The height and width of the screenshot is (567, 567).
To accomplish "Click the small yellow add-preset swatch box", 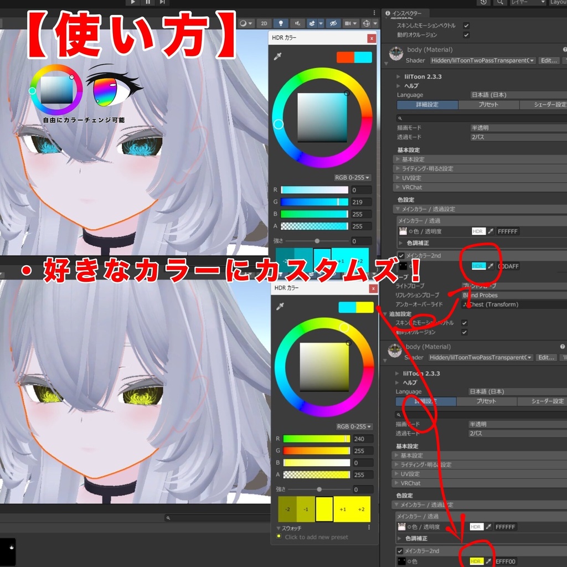I will click(x=279, y=536).
